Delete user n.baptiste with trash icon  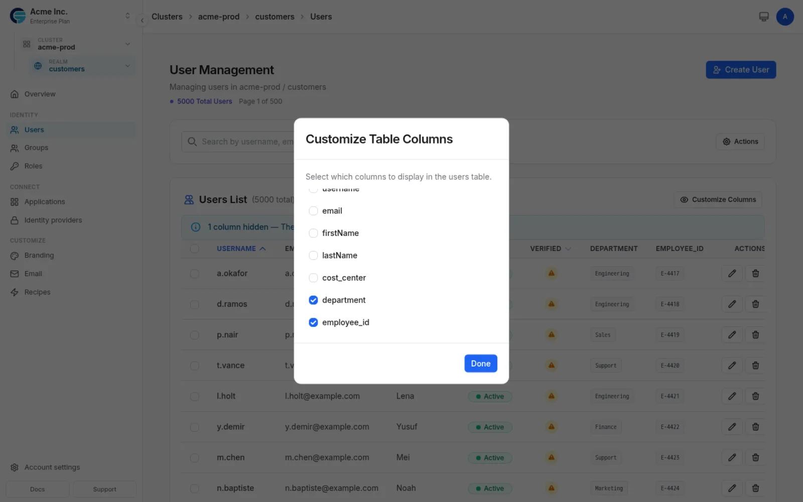755,488
